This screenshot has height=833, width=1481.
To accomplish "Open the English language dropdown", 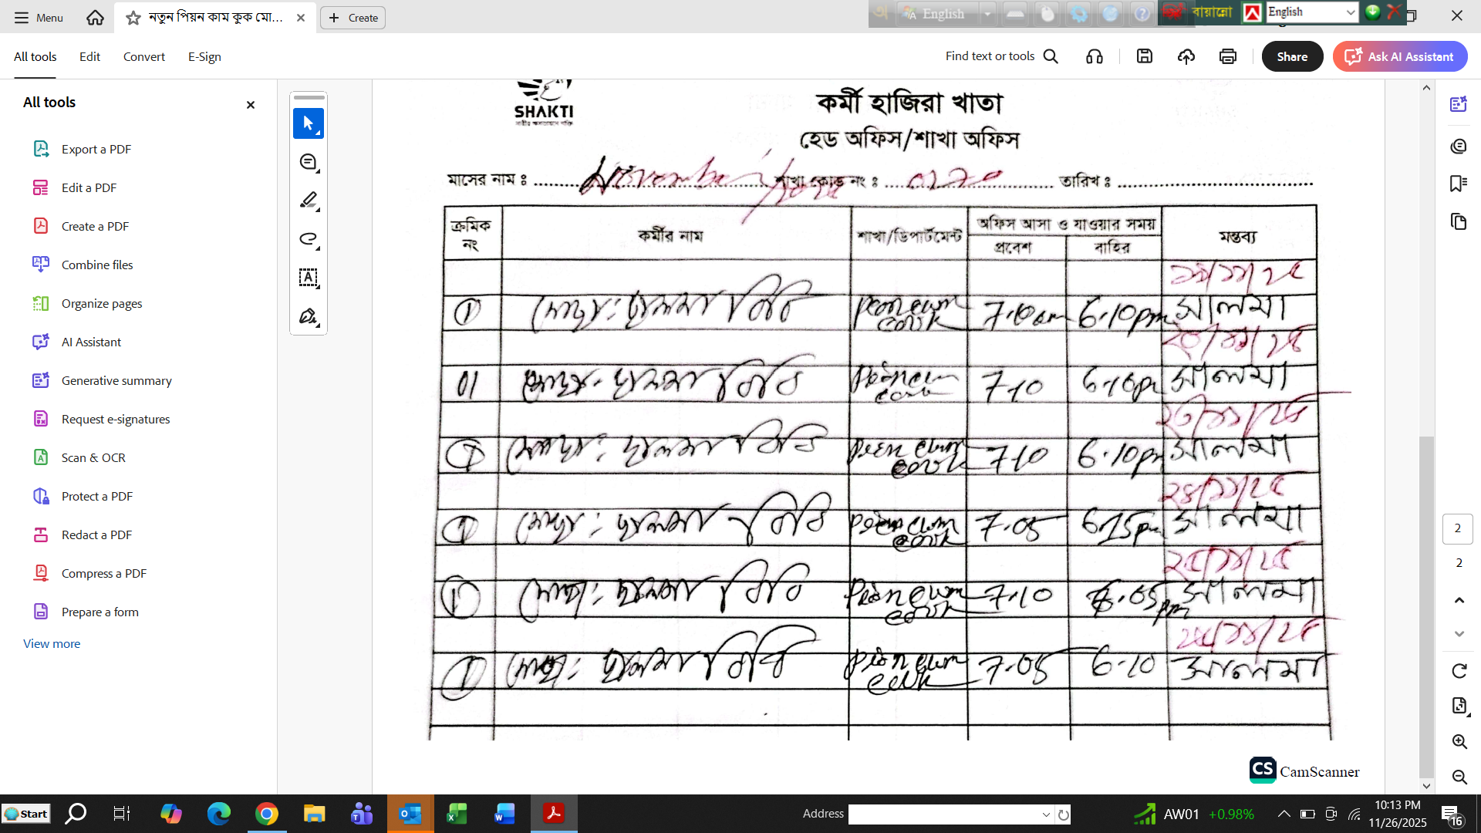I will click(x=1350, y=12).
